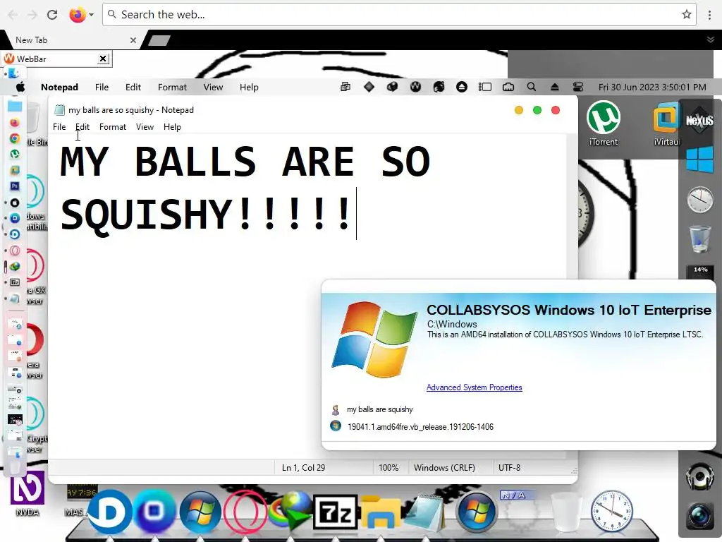Open Format in the top mac-style menu bar
This screenshot has height=542, width=722.
pyautogui.click(x=172, y=87)
